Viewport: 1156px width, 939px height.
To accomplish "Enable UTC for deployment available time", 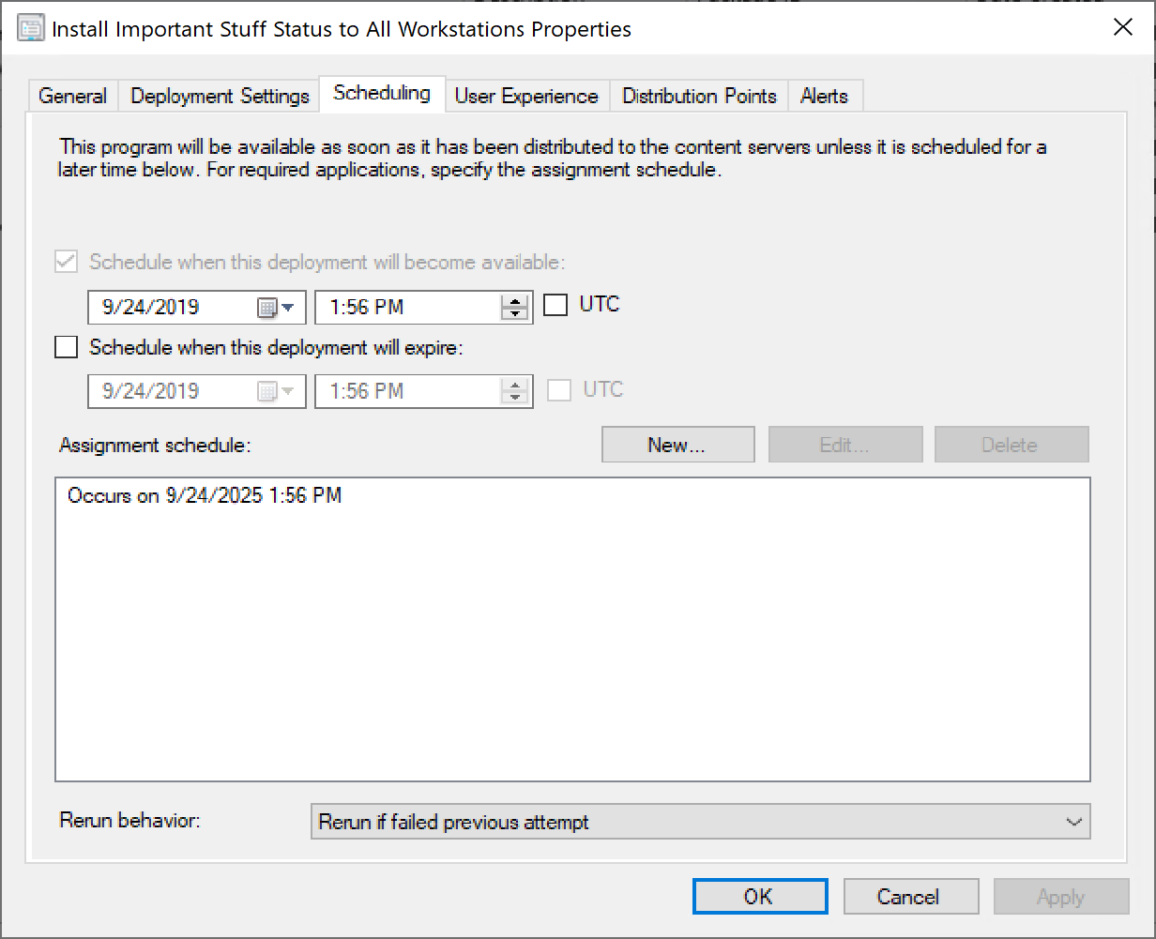I will click(x=556, y=306).
